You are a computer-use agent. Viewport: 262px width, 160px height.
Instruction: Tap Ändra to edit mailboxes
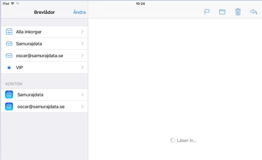click(79, 12)
